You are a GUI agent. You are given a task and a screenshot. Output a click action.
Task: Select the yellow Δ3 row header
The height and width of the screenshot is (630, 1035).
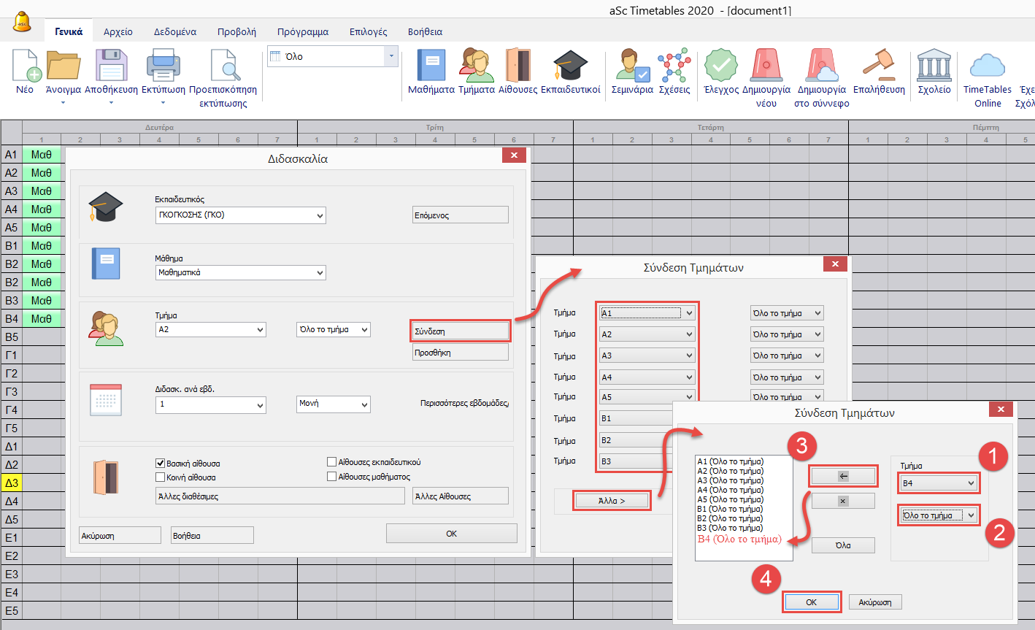tap(12, 483)
